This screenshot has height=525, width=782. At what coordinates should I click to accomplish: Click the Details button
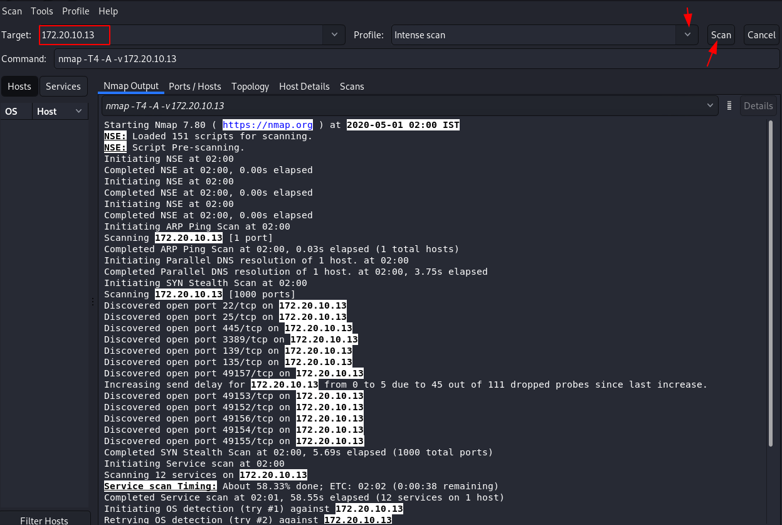pyautogui.click(x=758, y=106)
